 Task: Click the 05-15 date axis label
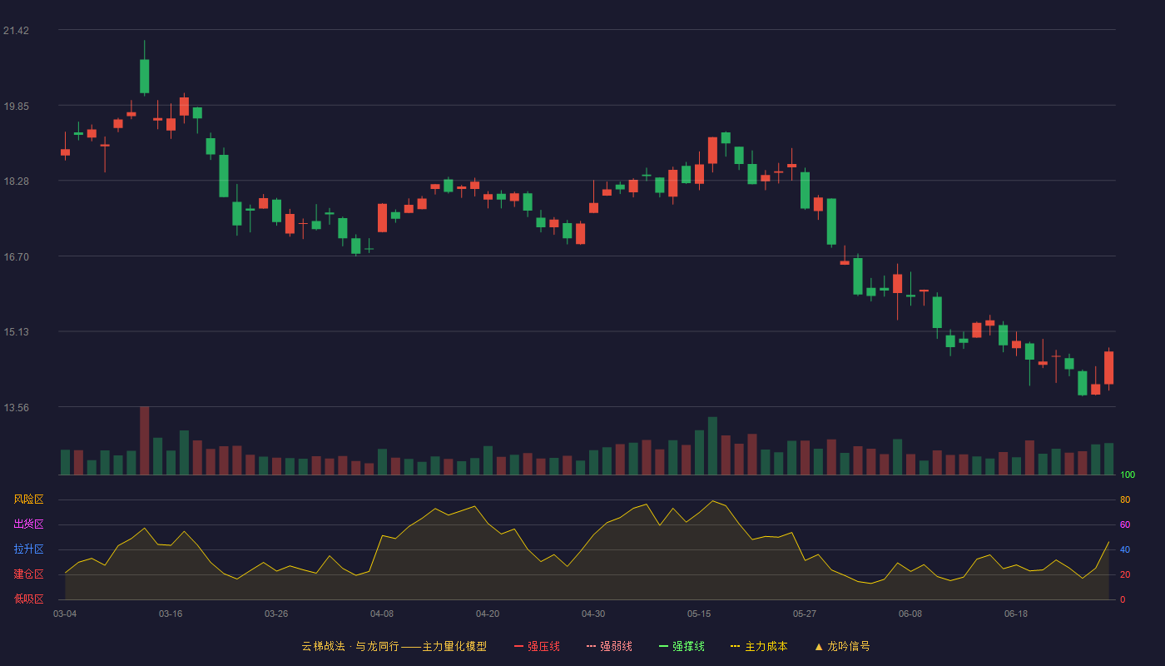click(x=699, y=614)
